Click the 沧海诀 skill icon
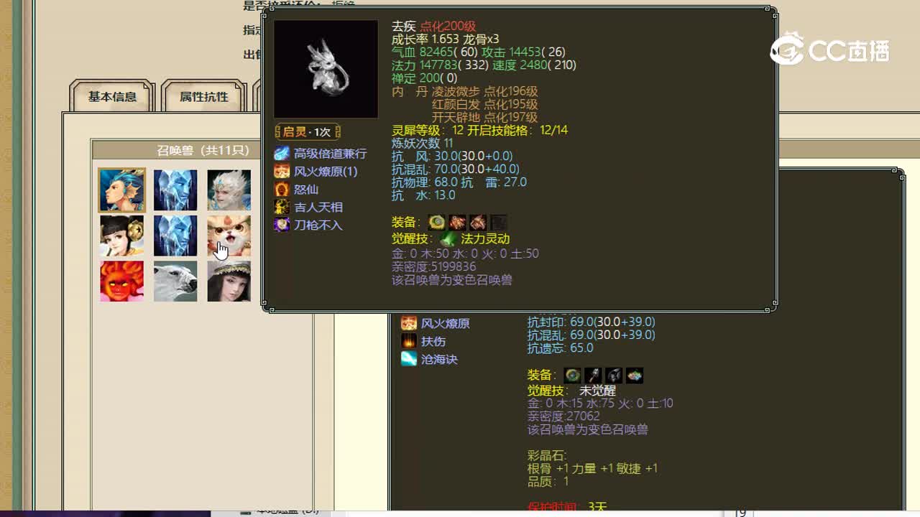 [x=409, y=359]
